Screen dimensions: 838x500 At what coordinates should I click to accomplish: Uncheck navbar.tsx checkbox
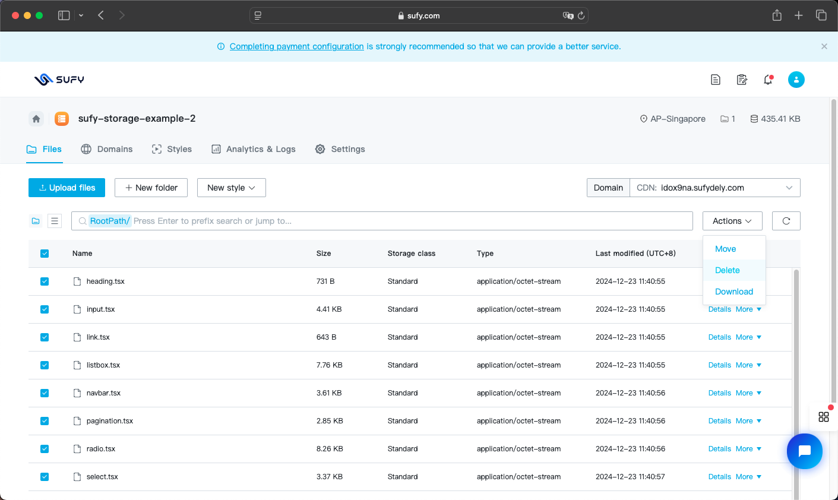coord(45,393)
